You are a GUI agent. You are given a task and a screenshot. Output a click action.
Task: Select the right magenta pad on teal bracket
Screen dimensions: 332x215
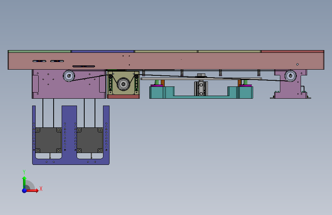pos(245,85)
